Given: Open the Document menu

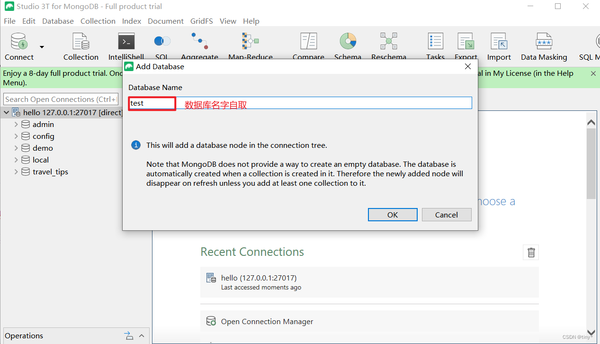Looking at the screenshot, I should point(166,21).
